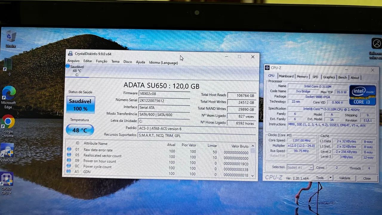Click the Intel Core i3 logo in CPU-Z

pyautogui.click(x=363, y=95)
